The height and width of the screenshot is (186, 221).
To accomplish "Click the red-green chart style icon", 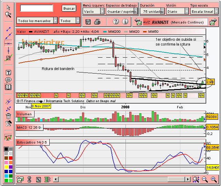I will [8, 137].
